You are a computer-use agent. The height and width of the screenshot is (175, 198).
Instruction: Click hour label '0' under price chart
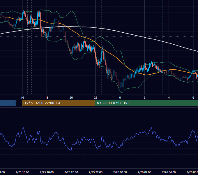120,97
